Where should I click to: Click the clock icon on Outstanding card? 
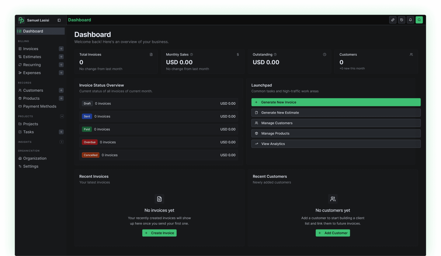tap(325, 55)
